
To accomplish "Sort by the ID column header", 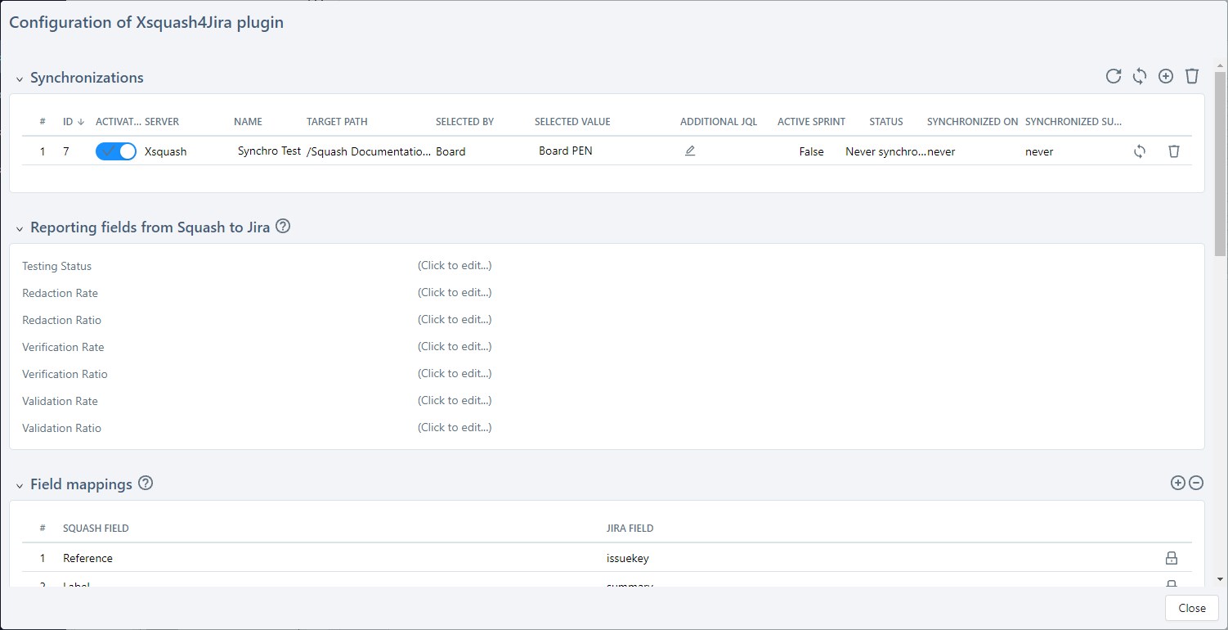I will 69,121.
